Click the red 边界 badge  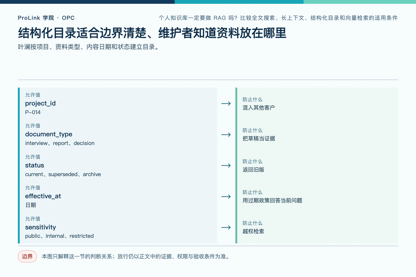27,256
